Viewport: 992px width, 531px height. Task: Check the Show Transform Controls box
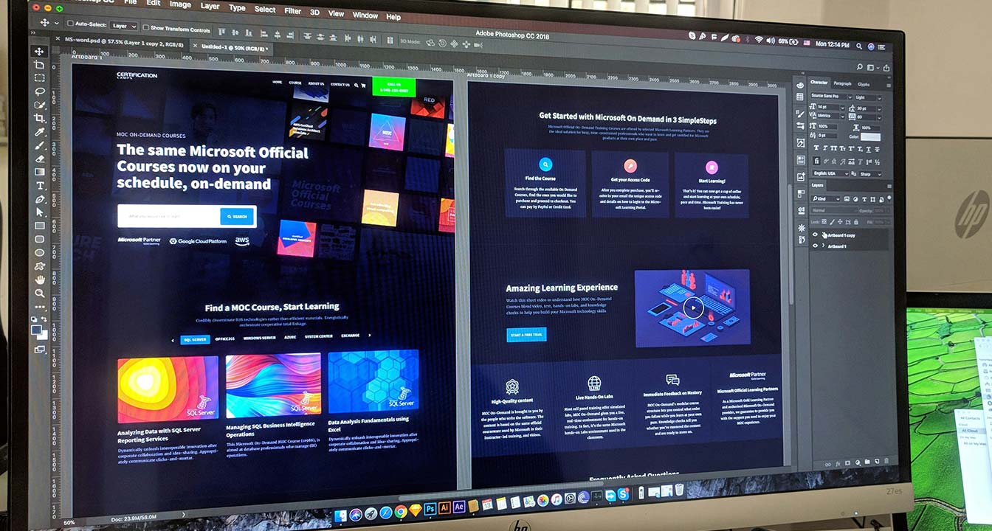(145, 28)
